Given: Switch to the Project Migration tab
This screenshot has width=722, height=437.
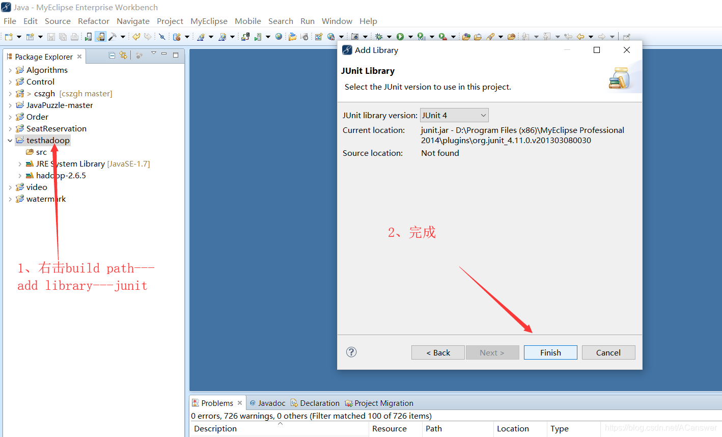Looking at the screenshot, I should (379, 403).
